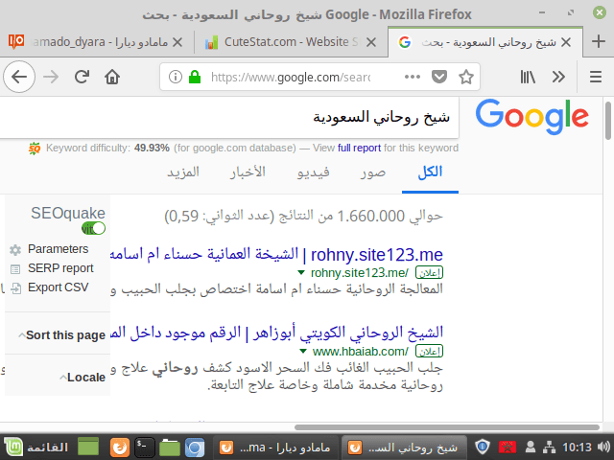Switch to the CuteStat.com Website tab
Screen dimensions: 614x460
290,42
